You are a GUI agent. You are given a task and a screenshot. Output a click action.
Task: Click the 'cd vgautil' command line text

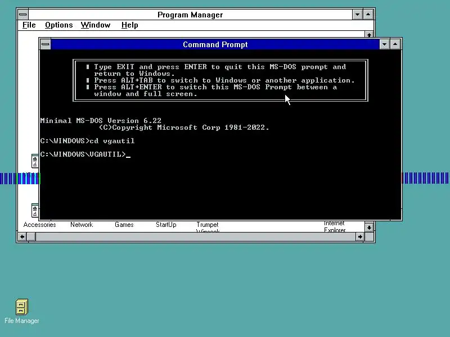pyautogui.click(x=112, y=141)
